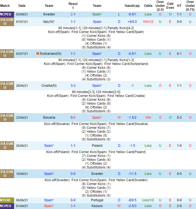Click the Win1/2 odds in Italy row

point(148,22)
